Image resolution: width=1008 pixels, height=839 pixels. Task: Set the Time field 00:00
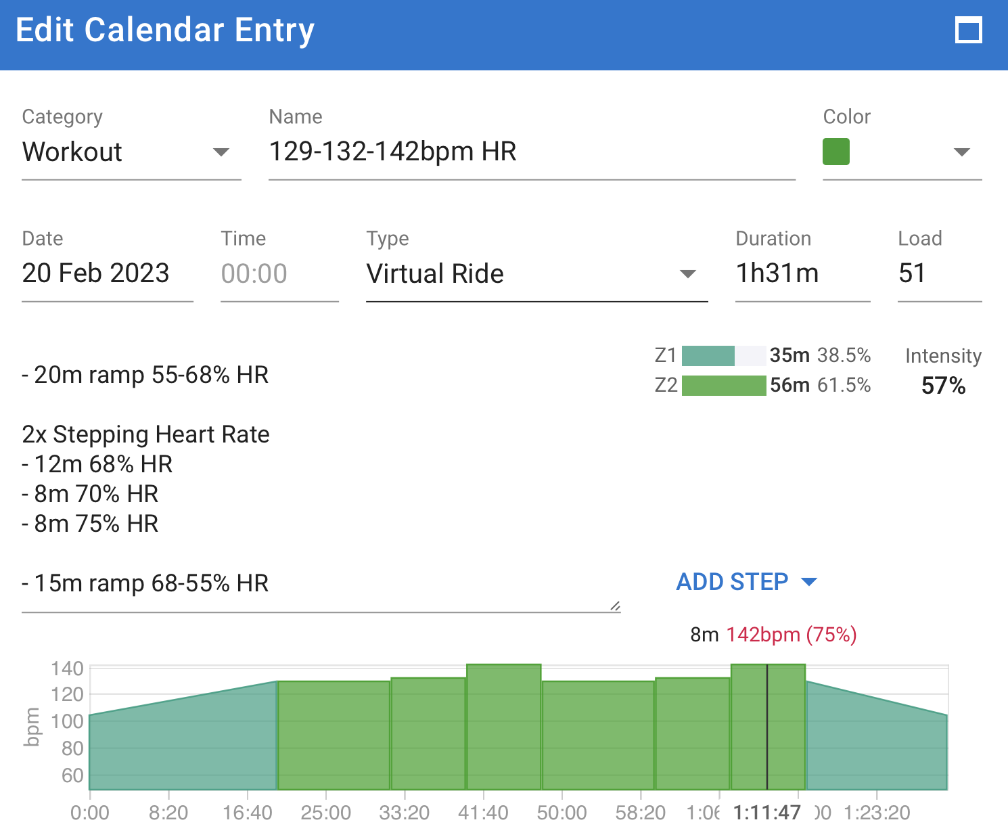[x=279, y=273]
